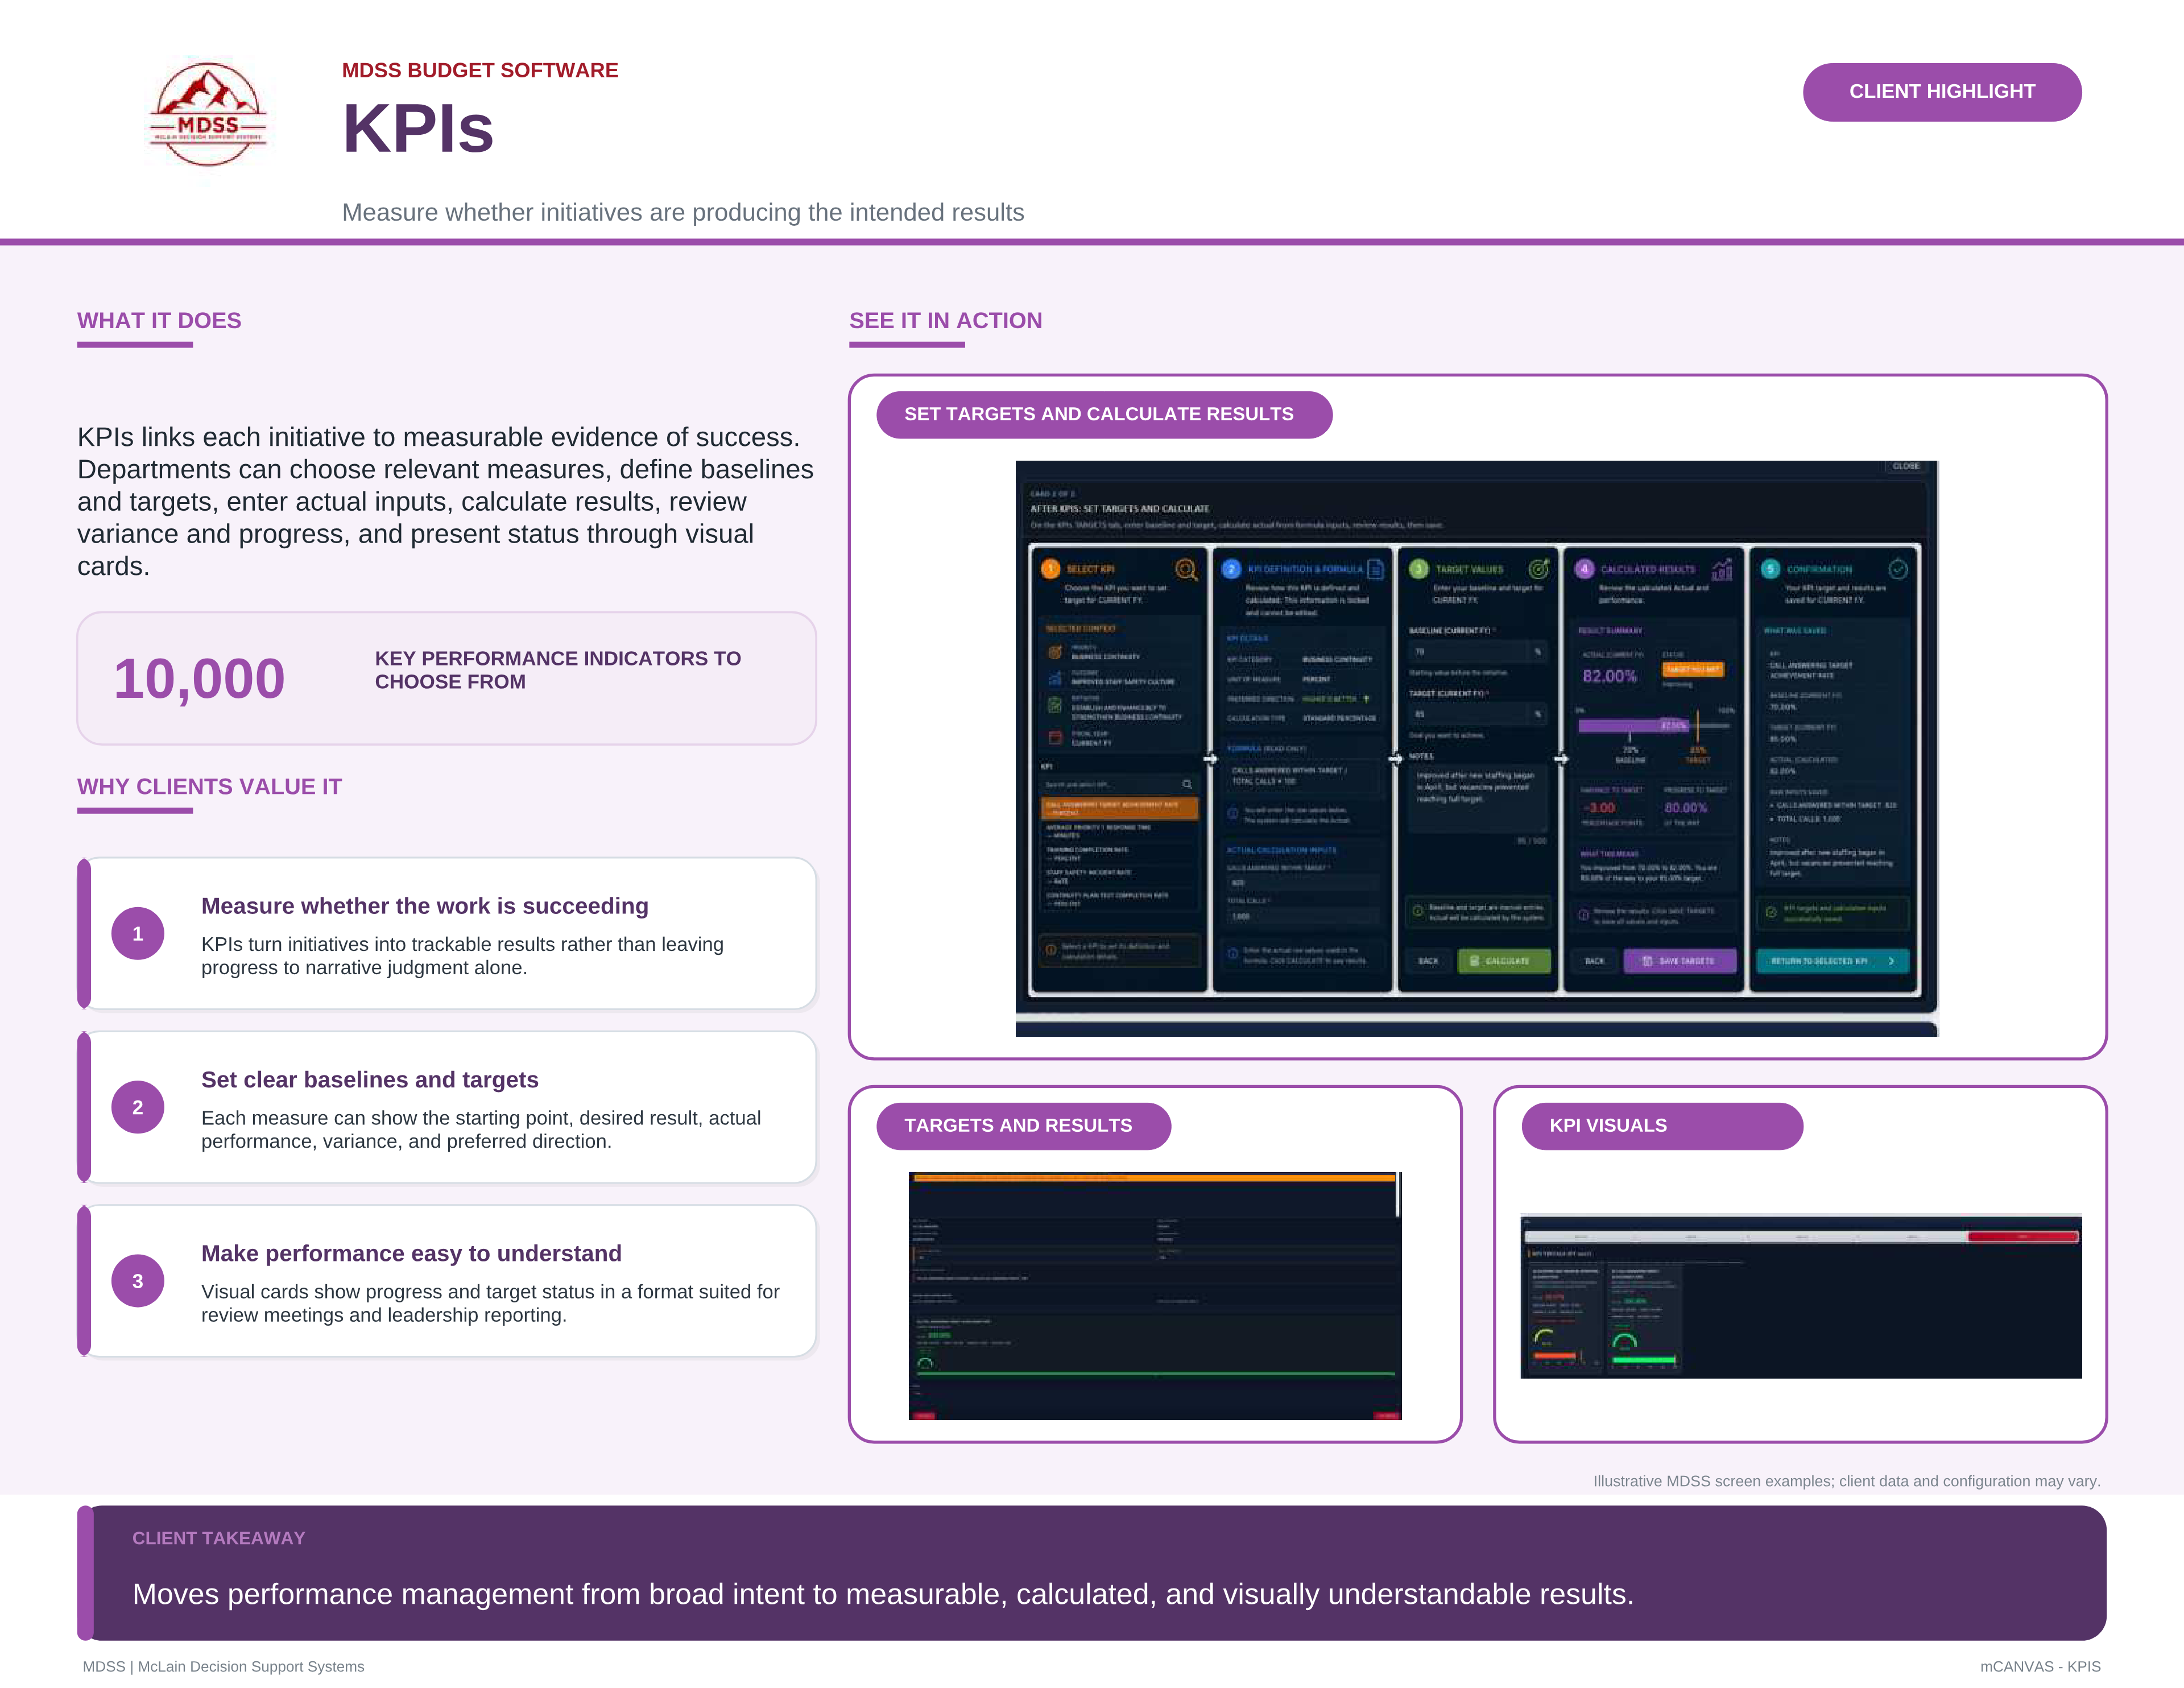This screenshot has height=1688, width=2184.
Task: Click Back in the Target Values card
Action: coord(1428,961)
